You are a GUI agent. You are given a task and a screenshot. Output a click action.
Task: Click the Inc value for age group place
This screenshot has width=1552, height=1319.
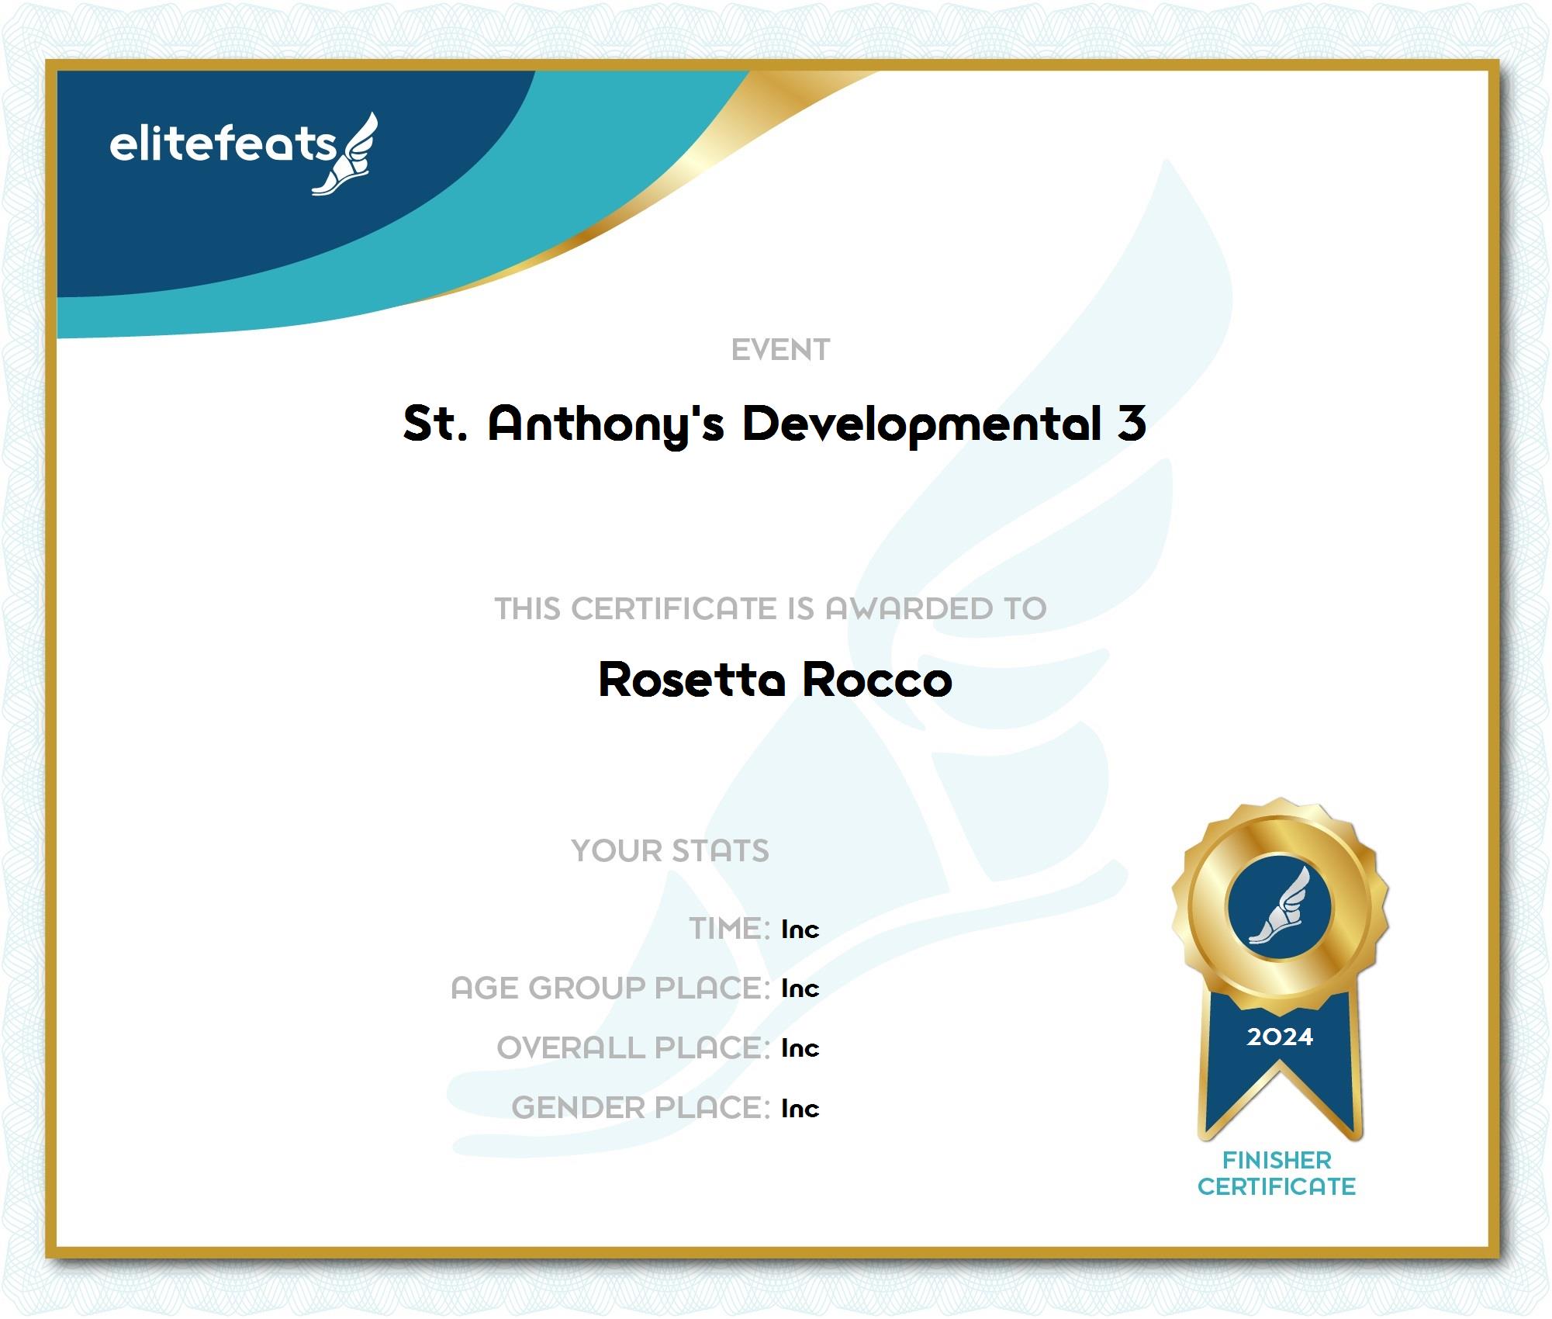tap(800, 989)
